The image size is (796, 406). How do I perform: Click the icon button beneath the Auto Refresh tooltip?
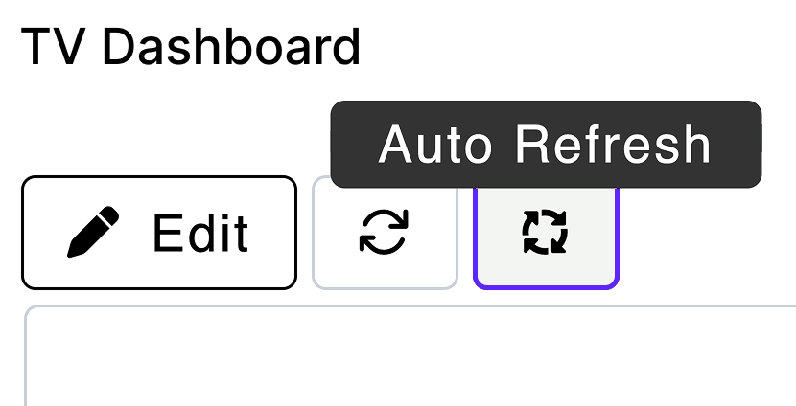pyautogui.click(x=545, y=233)
